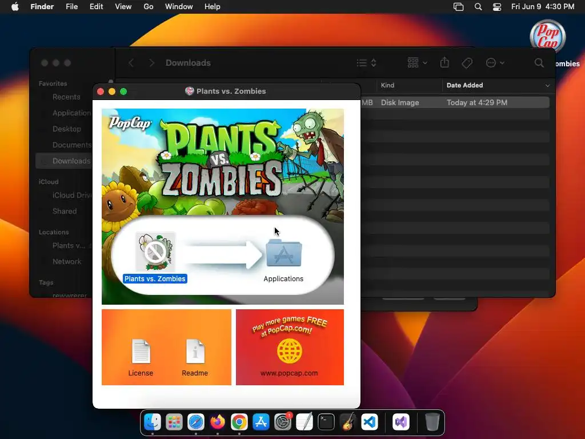Select the Plants vs. Zombies app icon

click(x=155, y=252)
